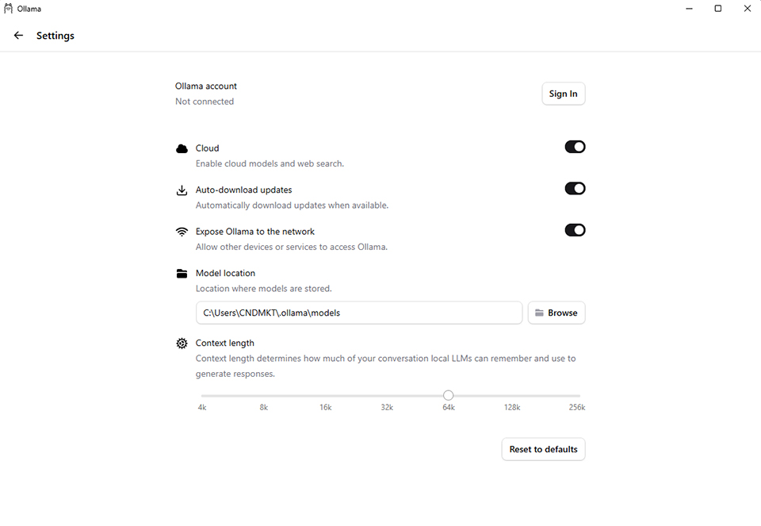761x526 pixels.
Task: Select 128k on the context slider
Action: pos(512,395)
